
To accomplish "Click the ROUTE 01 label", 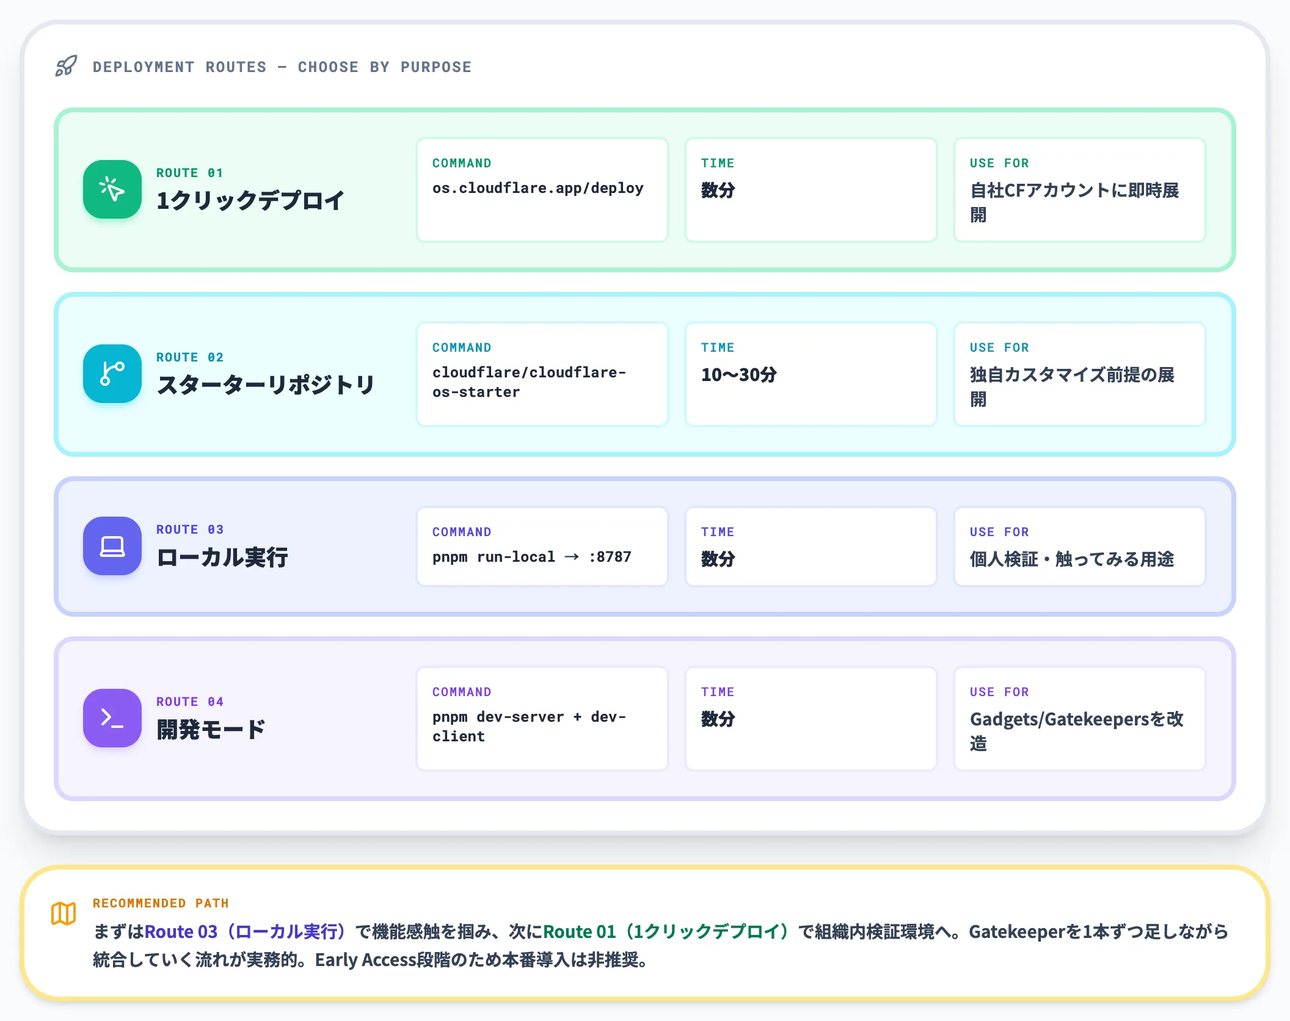I will [190, 173].
